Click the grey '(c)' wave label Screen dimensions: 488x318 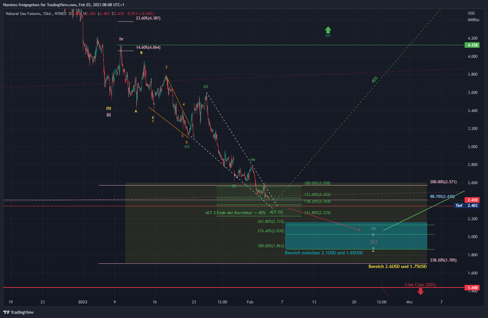[x=374, y=242]
